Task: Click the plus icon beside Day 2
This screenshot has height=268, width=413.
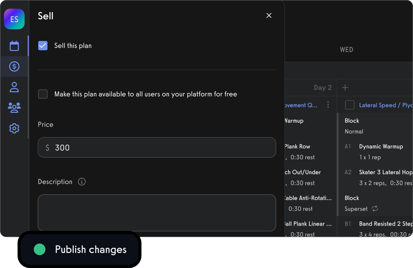Action: (x=345, y=88)
